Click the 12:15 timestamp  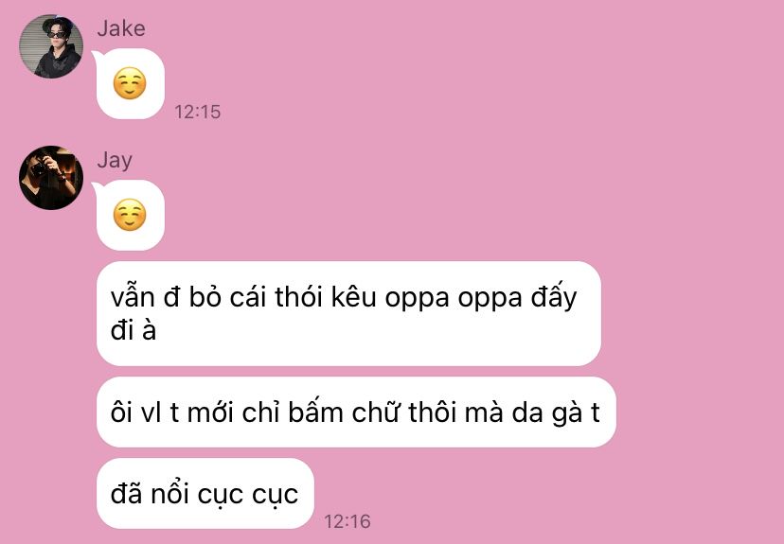point(198,112)
